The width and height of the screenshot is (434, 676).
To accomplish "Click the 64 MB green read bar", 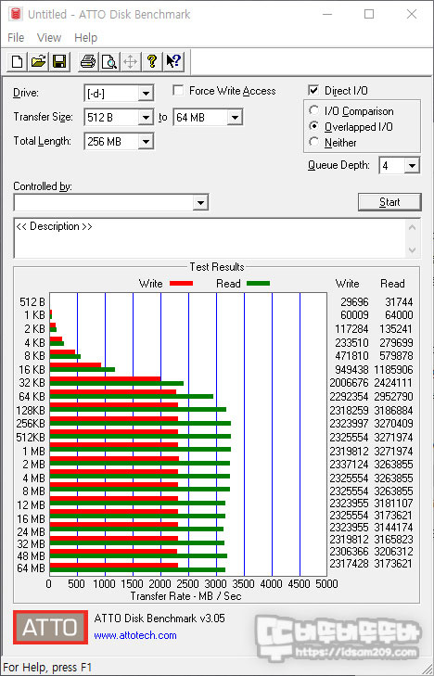I will point(137,570).
